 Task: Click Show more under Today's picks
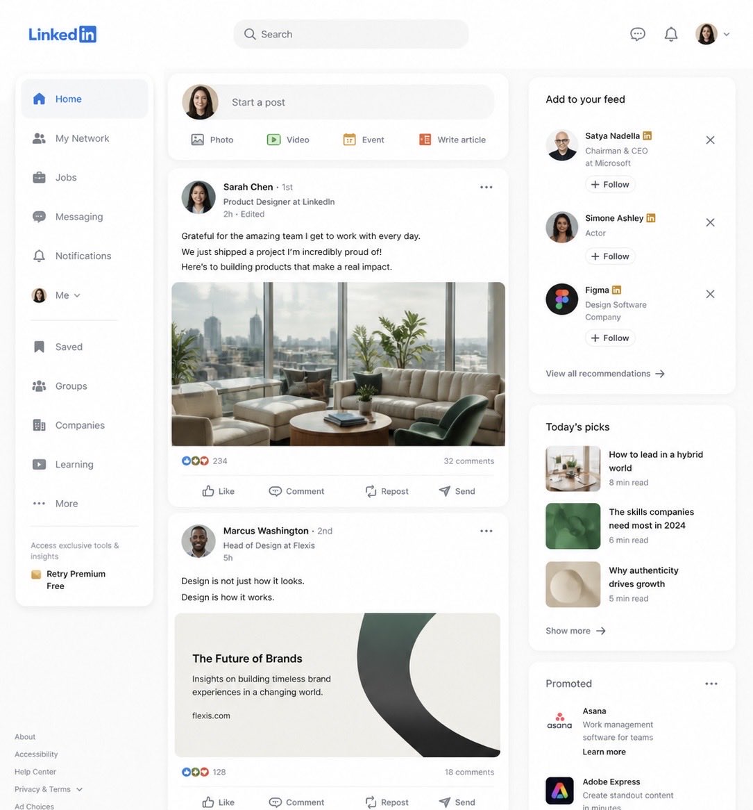click(575, 631)
